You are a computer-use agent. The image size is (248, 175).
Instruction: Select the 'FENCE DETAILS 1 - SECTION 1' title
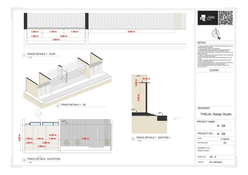(x=153, y=138)
